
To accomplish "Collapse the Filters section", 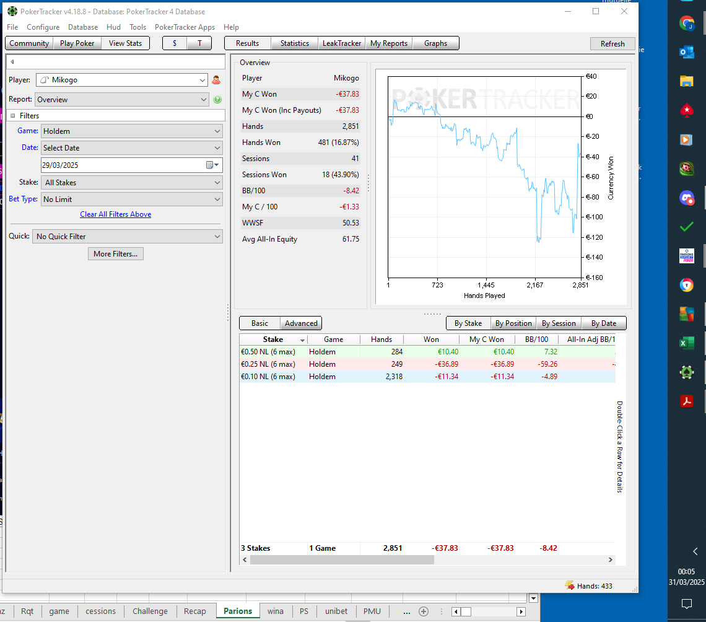I will click(12, 116).
